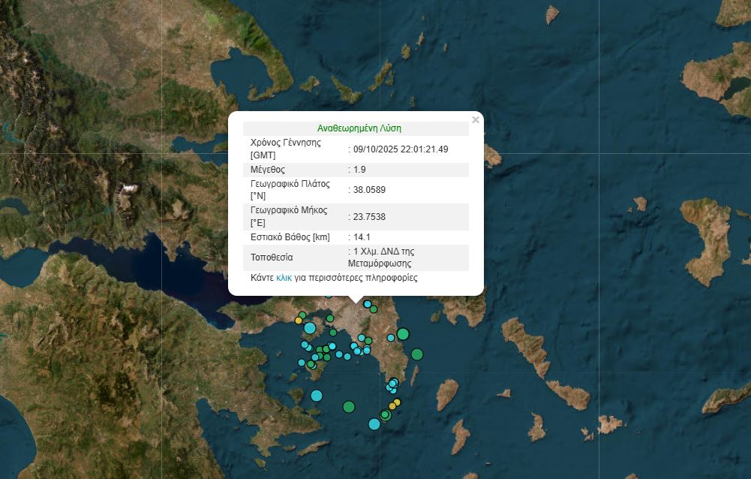Click the bottommost cyan earthquake marker
This screenshot has width=751, height=479.
pos(374,423)
